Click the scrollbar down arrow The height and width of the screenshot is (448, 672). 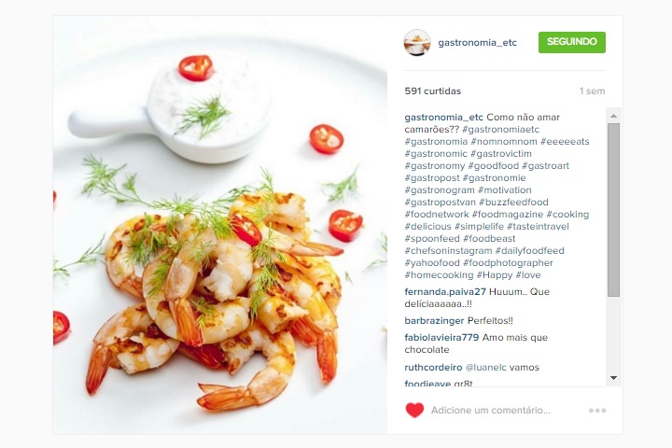click(x=613, y=378)
